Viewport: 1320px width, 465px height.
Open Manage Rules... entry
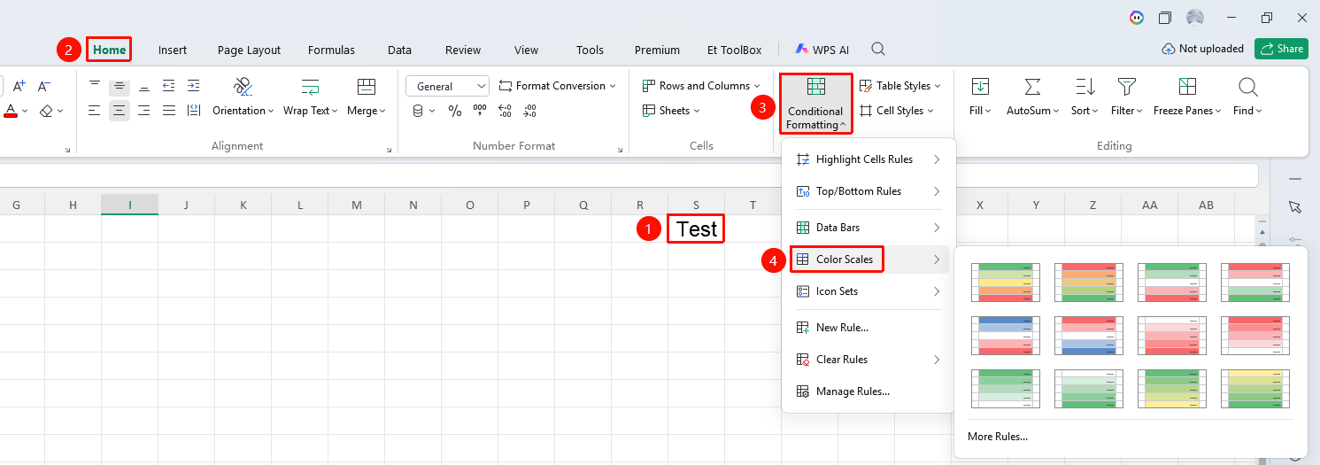(x=868, y=391)
